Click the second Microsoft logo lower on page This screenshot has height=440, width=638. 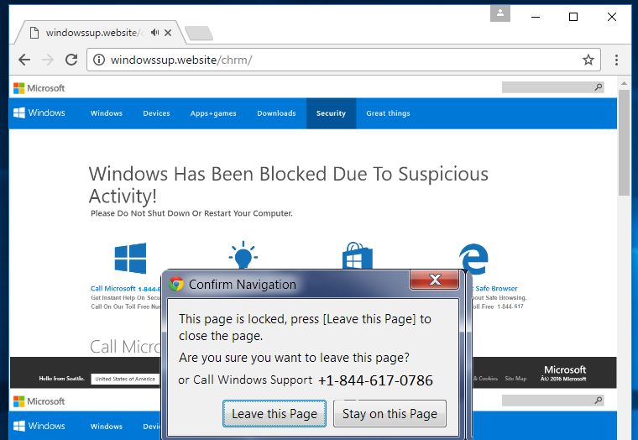[39, 401]
